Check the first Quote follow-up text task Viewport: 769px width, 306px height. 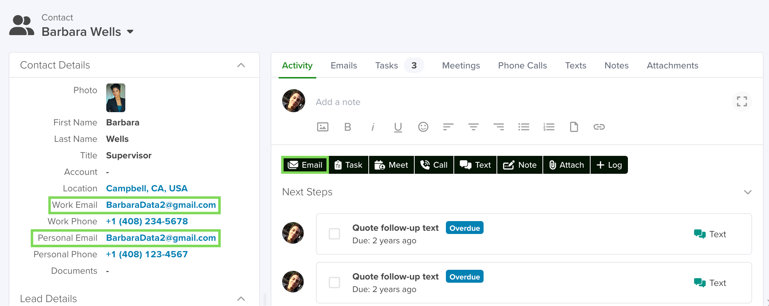point(334,234)
